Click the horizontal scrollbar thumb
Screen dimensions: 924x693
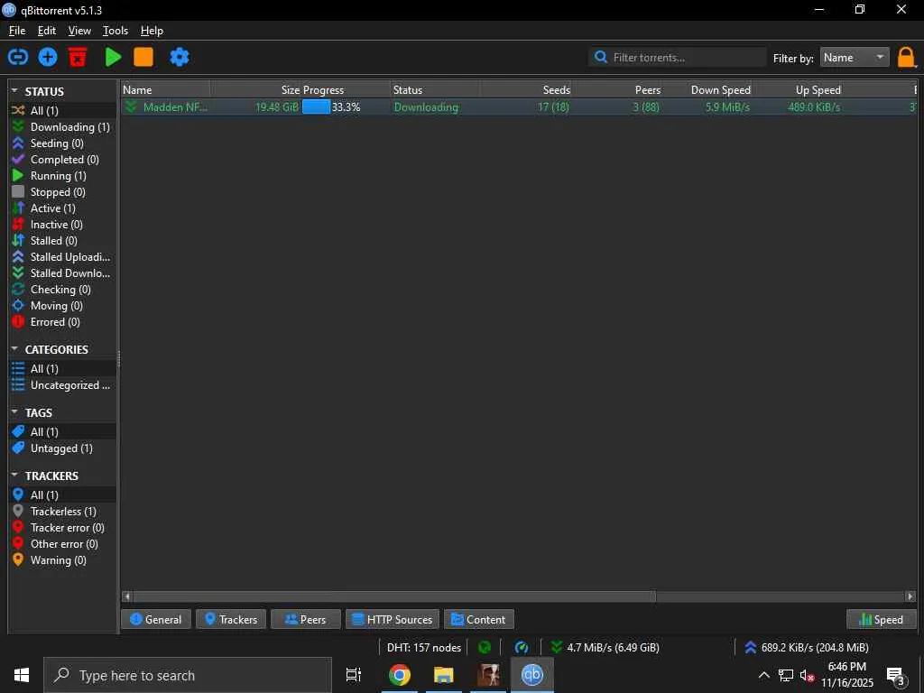394,596
